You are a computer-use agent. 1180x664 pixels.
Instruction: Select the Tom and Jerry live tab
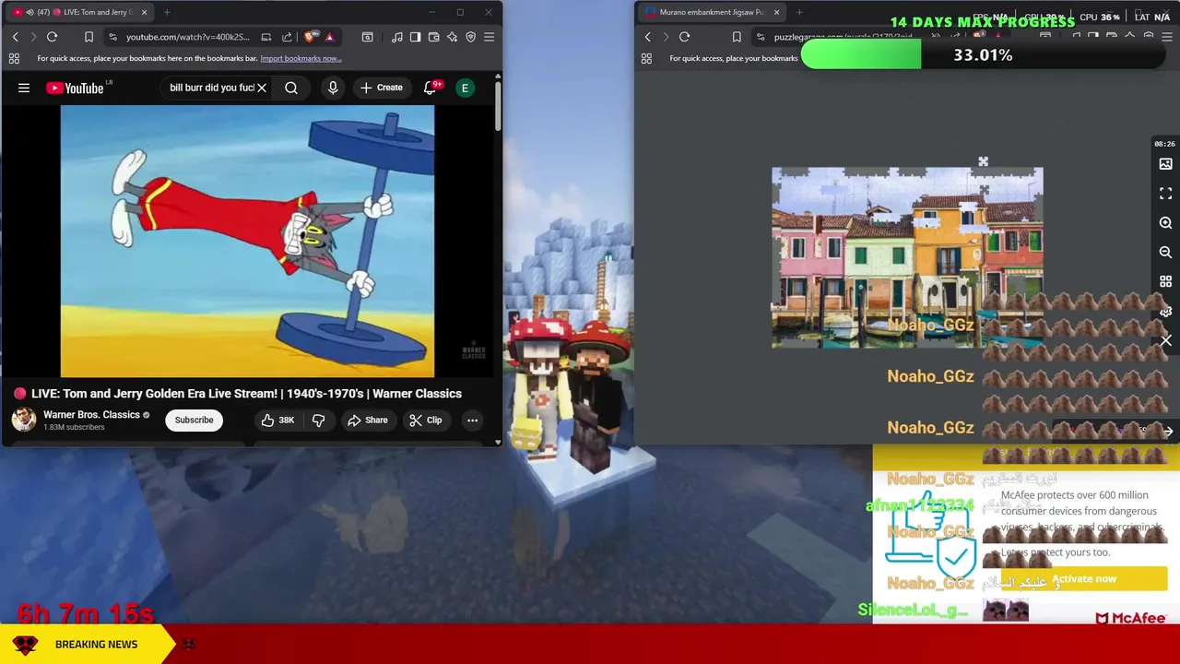tap(81, 12)
